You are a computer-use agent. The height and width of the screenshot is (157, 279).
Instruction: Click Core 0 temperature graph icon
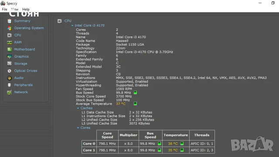182,144
